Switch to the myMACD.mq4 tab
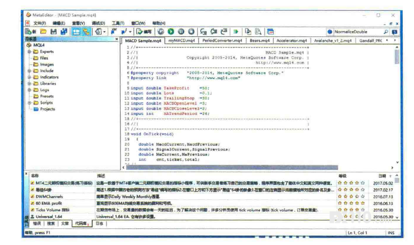 [x=182, y=40]
